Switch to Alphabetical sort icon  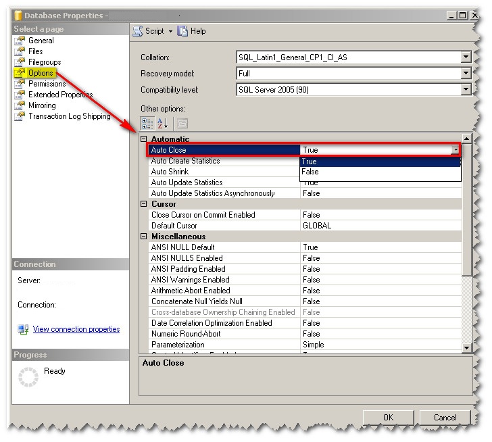pos(162,124)
